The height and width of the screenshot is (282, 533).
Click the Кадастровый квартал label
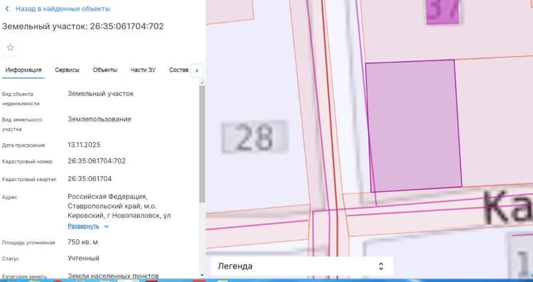point(29,180)
